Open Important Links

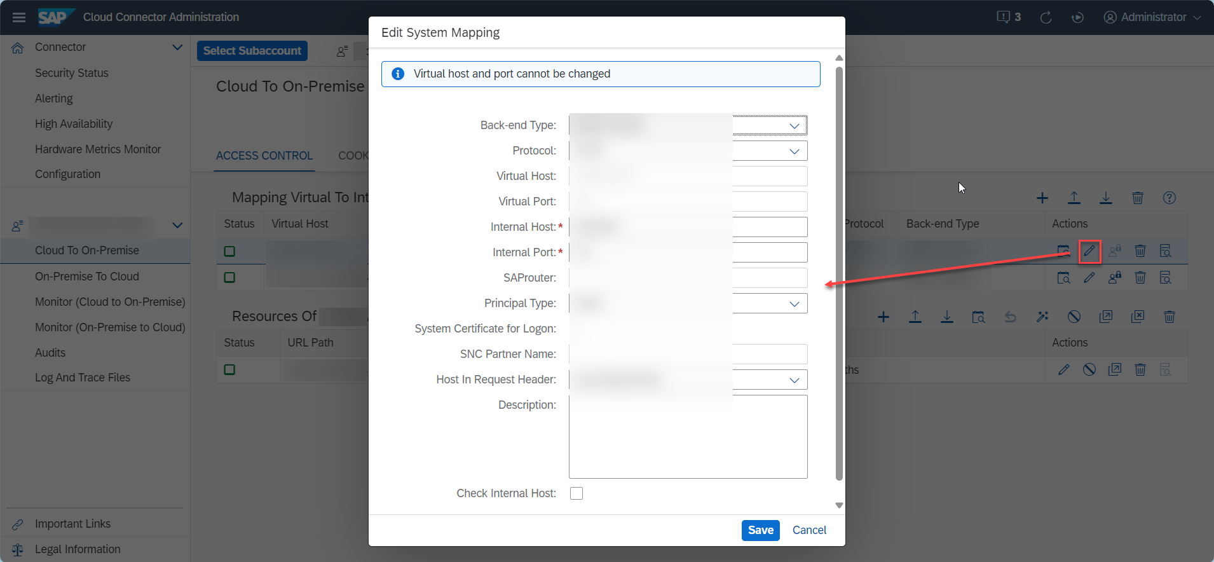click(72, 524)
